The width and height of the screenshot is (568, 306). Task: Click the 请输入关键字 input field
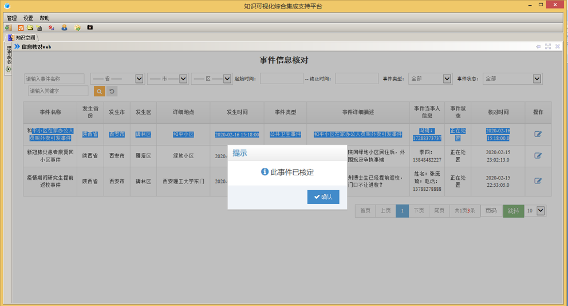58,91
